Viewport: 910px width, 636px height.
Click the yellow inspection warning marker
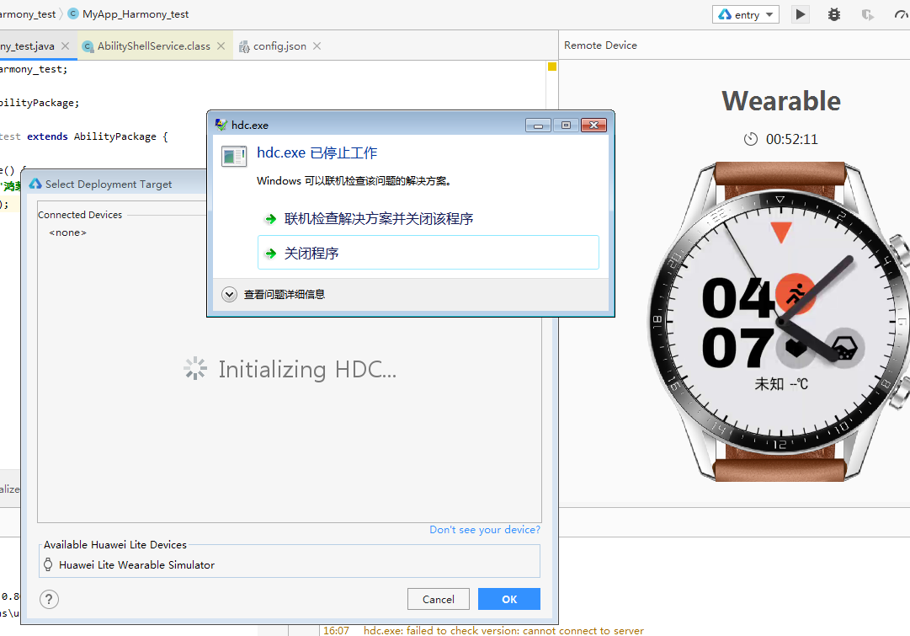(x=552, y=67)
